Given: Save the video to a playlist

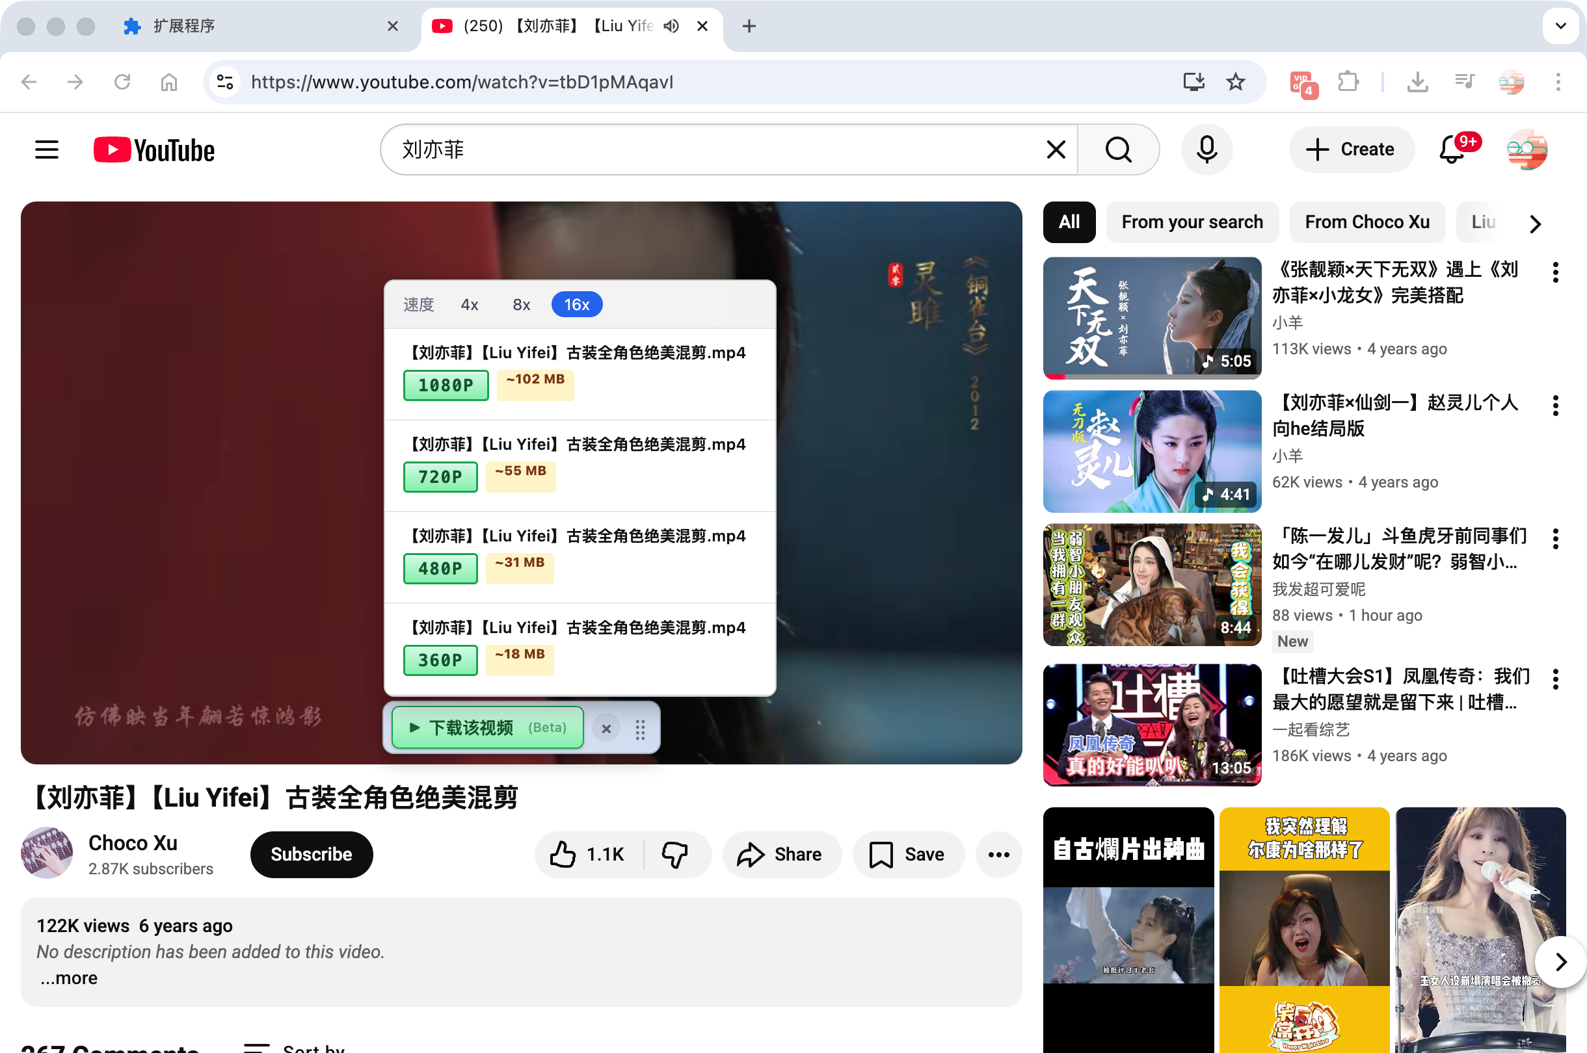Looking at the screenshot, I should (908, 854).
